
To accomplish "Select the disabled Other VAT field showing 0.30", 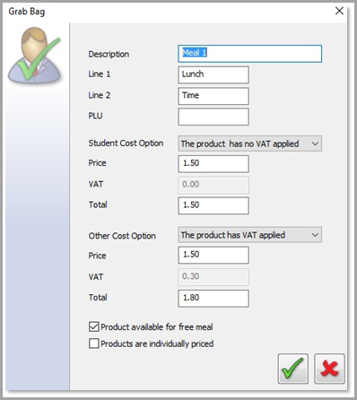I will click(x=213, y=277).
